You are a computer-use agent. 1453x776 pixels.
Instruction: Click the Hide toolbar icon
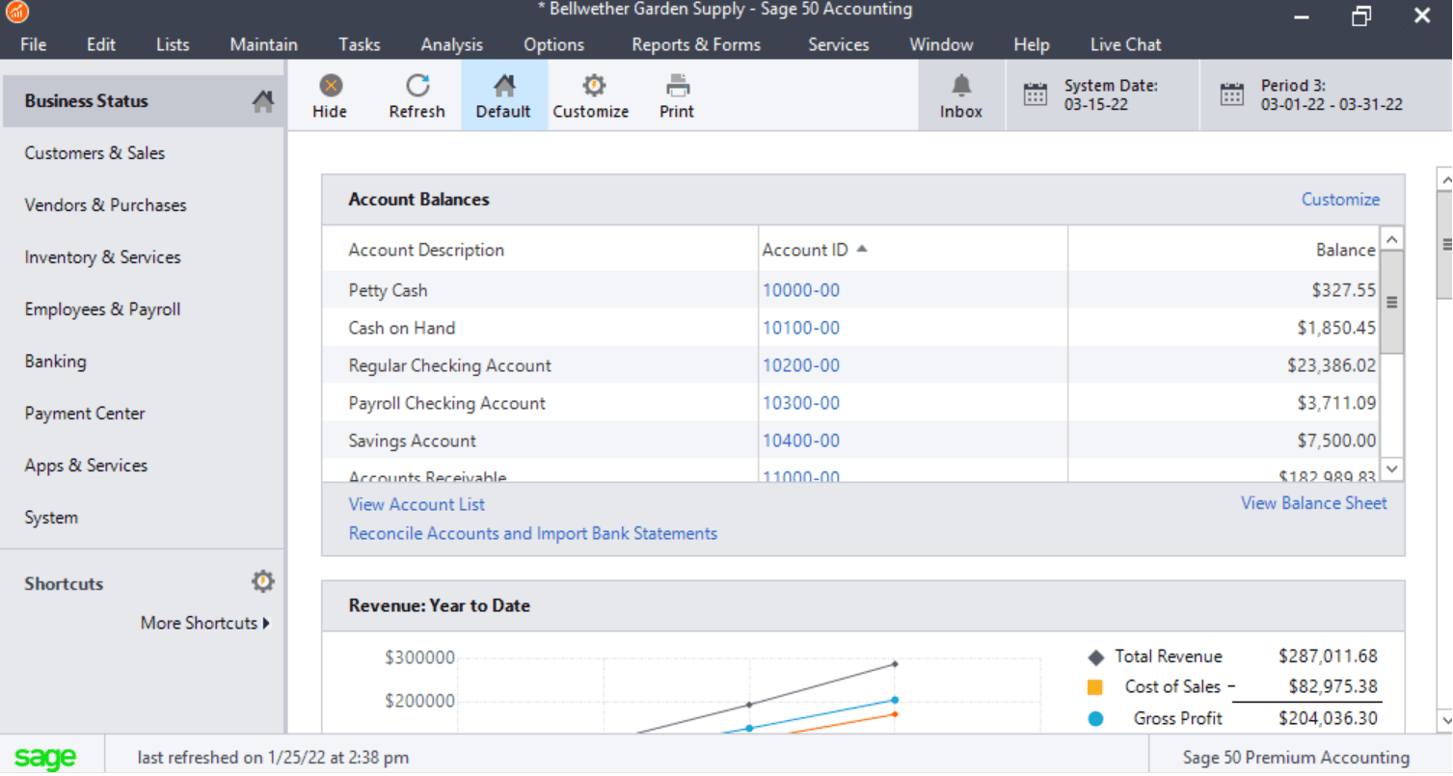(330, 86)
